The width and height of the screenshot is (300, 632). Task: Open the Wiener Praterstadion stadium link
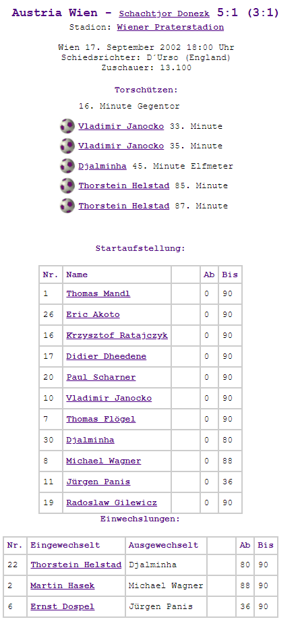171,28
